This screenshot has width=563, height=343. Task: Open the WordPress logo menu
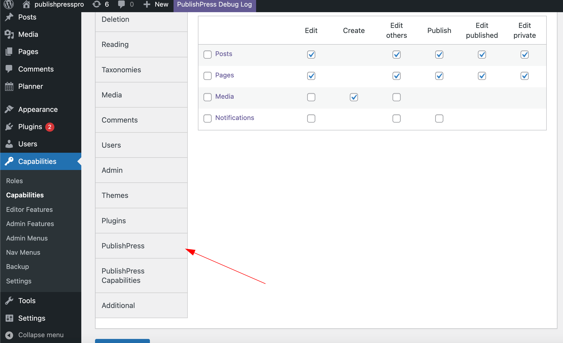pos(8,4)
